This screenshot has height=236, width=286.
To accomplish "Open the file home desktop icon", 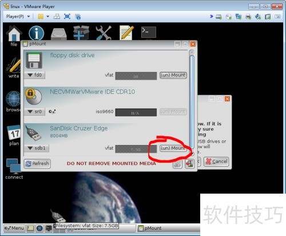I will pyautogui.click(x=14, y=36).
